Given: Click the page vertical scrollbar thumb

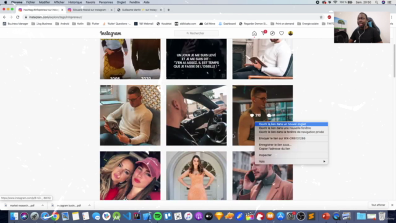Looking at the screenshot, I should coord(394,61).
